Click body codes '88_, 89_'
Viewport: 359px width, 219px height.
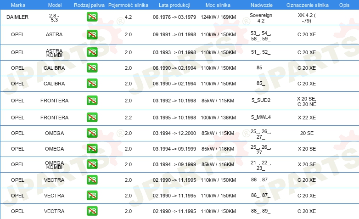coord(261,211)
